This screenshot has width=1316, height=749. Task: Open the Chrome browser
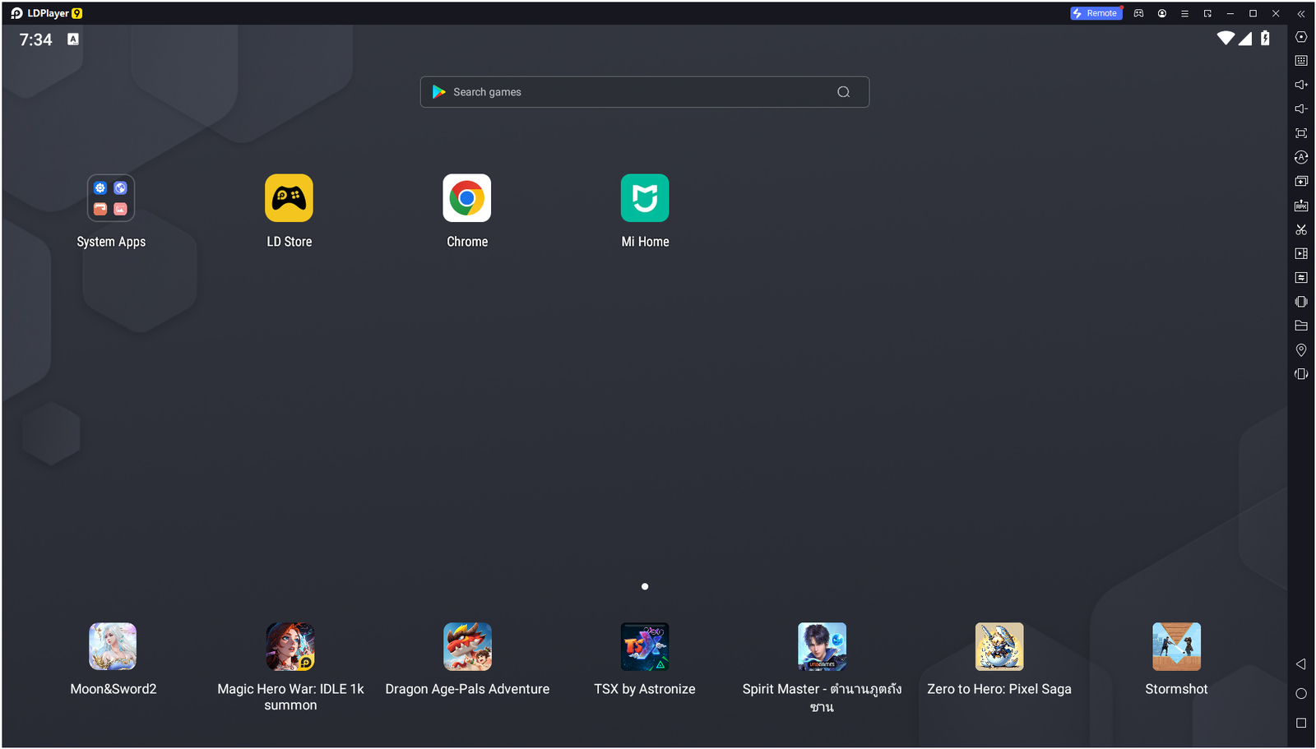pyautogui.click(x=467, y=198)
